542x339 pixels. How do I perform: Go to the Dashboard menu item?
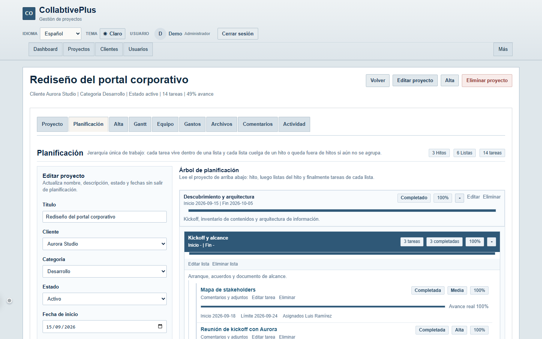click(x=46, y=49)
